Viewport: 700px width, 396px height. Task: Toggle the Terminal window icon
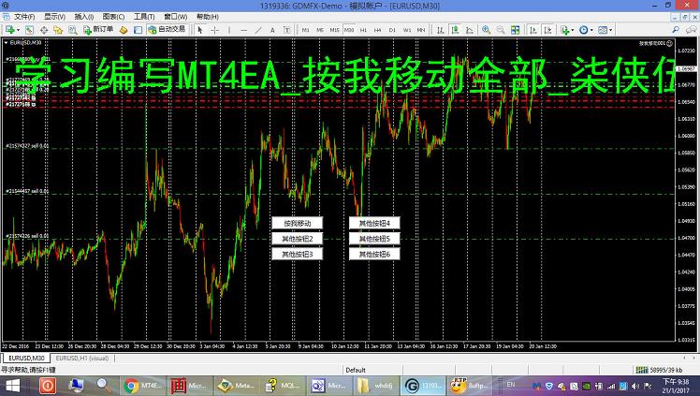138,30
